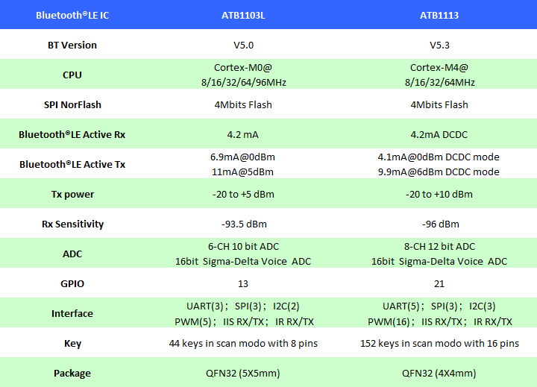Click the Cortex-M4 CPU cell
This screenshot has width=537, height=387.
click(x=439, y=75)
